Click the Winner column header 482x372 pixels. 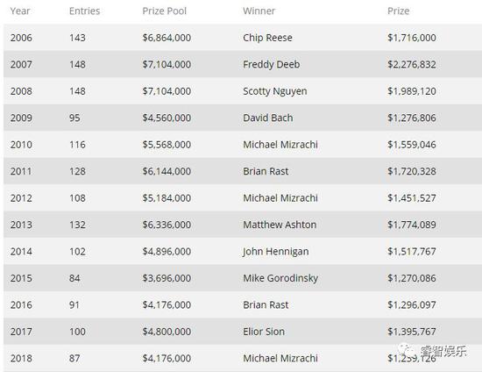(x=259, y=11)
